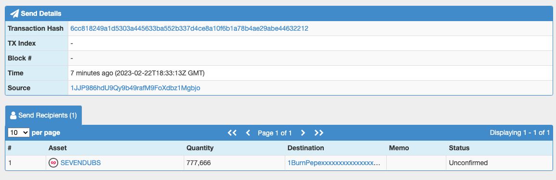
Task: Click the Page 1 of 1 indicator
Action: [275, 133]
